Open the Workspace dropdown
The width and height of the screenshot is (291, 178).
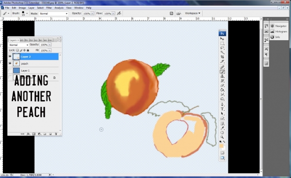[x=193, y=13]
